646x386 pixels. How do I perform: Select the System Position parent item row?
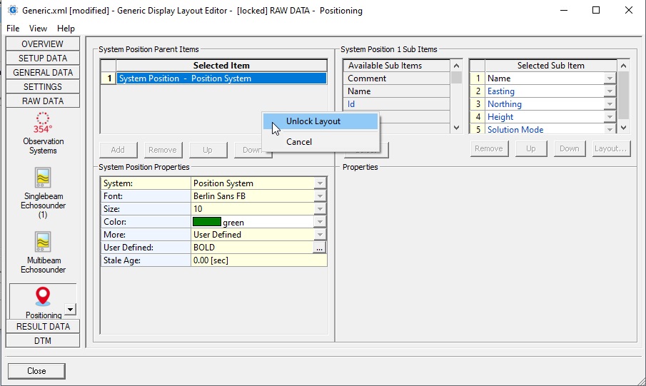click(x=221, y=78)
